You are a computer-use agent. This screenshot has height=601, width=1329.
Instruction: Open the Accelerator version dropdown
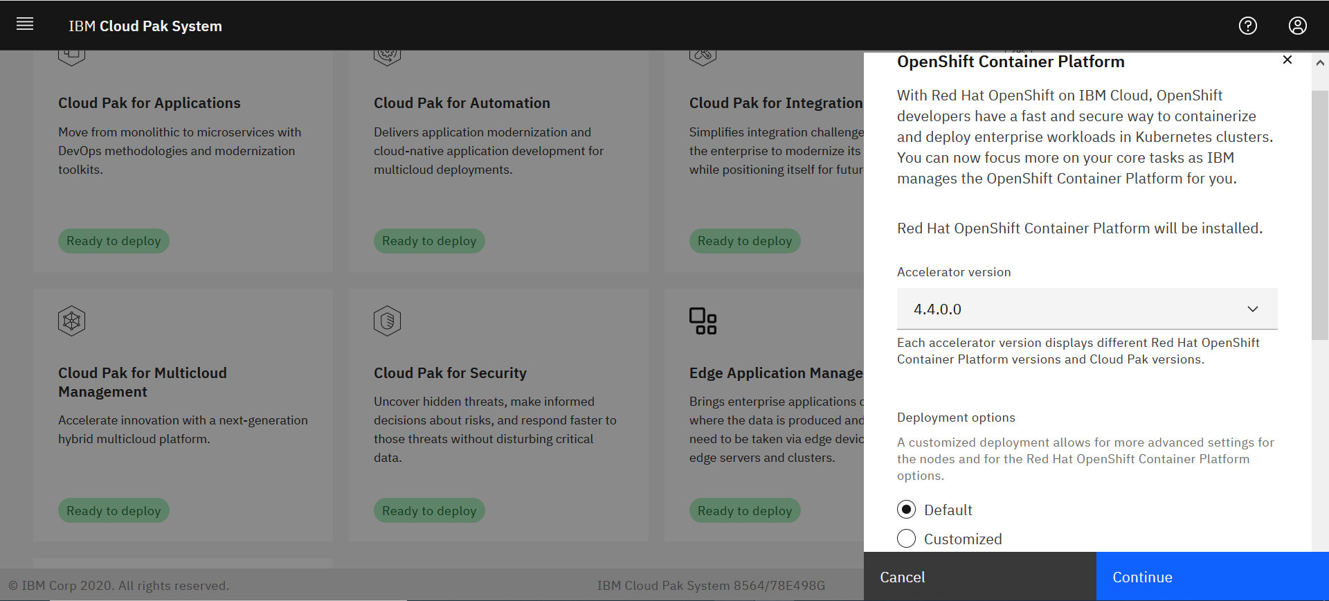click(x=1087, y=309)
